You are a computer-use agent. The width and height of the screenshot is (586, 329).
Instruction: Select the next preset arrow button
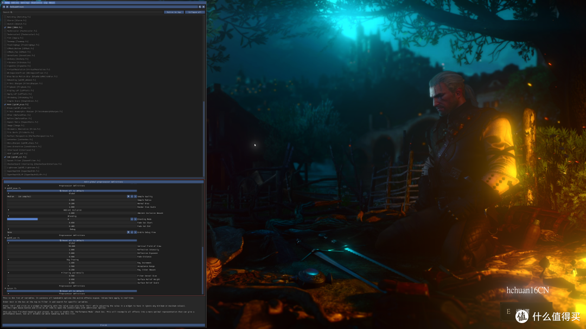(7, 6)
